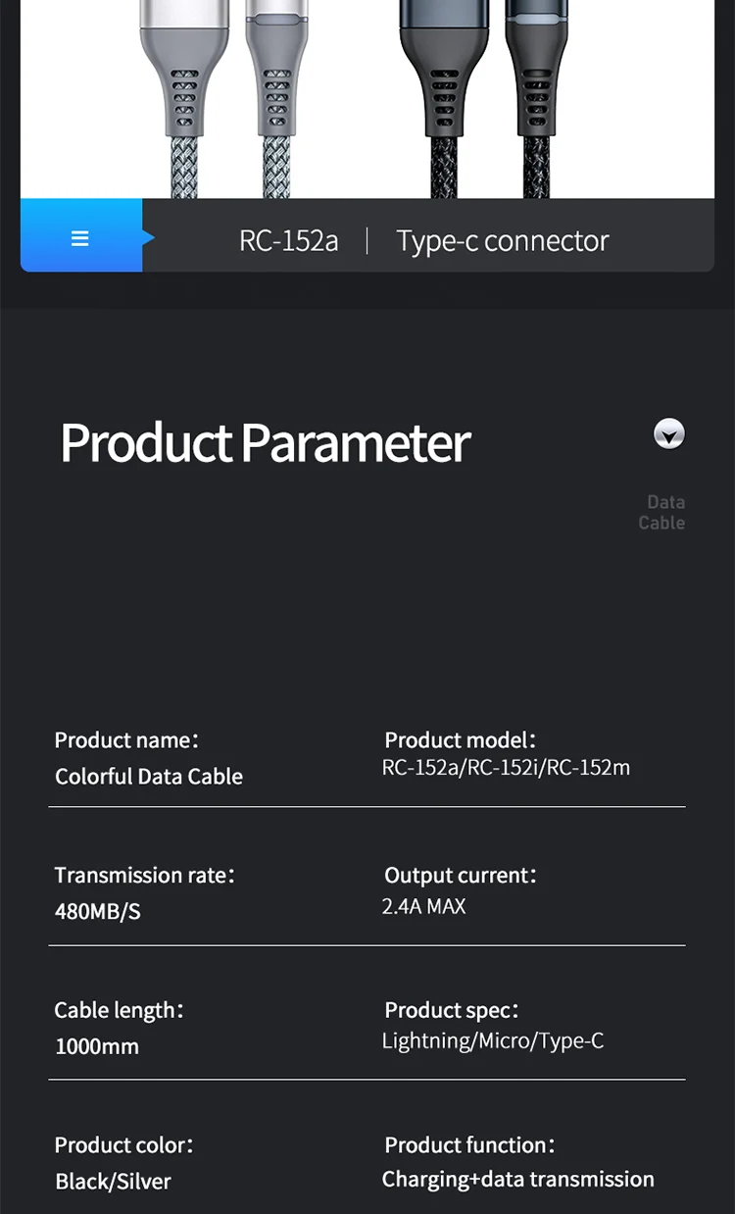Click the Lightning/Micro/Type-C product spec value

click(x=493, y=1041)
